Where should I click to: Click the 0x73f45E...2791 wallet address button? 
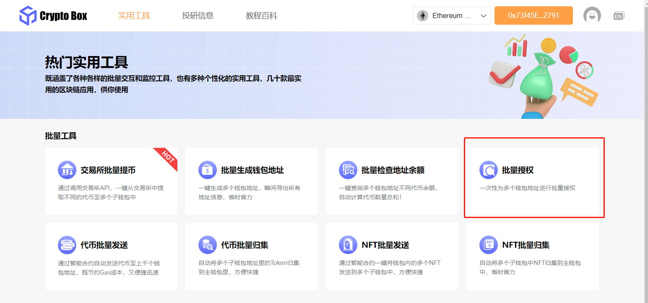point(533,15)
